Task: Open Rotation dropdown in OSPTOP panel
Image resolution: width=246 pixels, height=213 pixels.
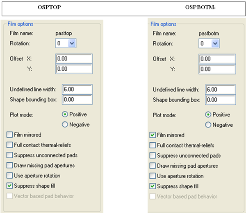Action: click(72, 43)
